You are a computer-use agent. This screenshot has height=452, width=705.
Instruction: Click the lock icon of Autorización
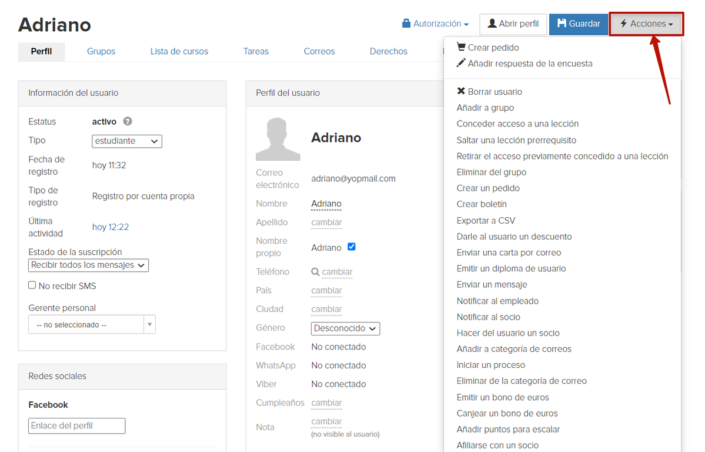(406, 24)
